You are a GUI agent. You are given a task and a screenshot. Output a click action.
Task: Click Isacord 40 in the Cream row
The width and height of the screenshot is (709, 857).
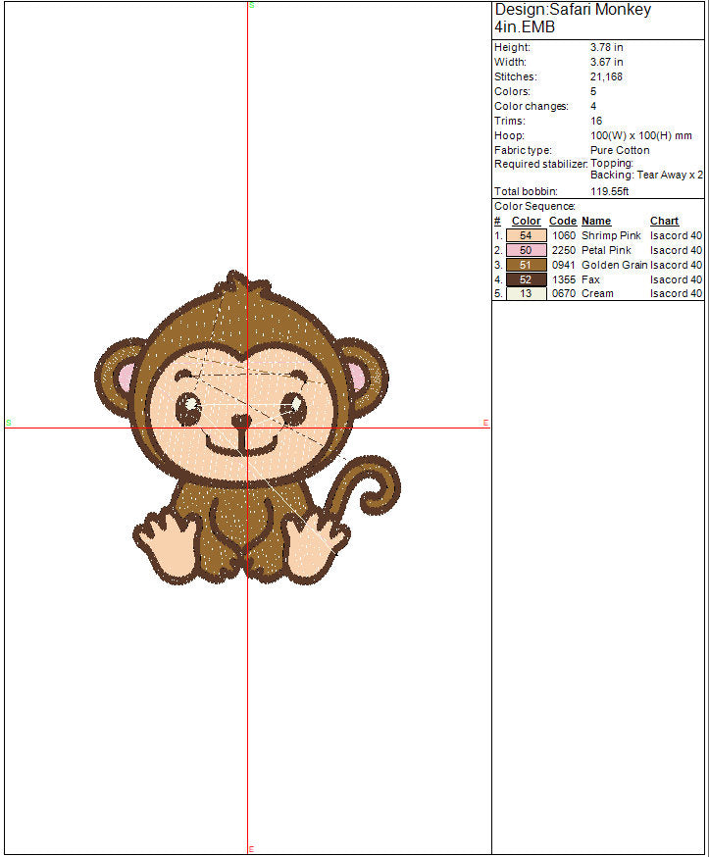pyautogui.click(x=676, y=293)
